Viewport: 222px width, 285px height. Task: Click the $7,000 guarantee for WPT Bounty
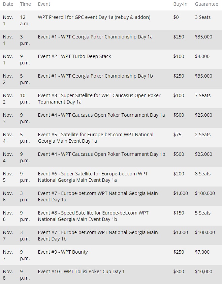[202, 252]
